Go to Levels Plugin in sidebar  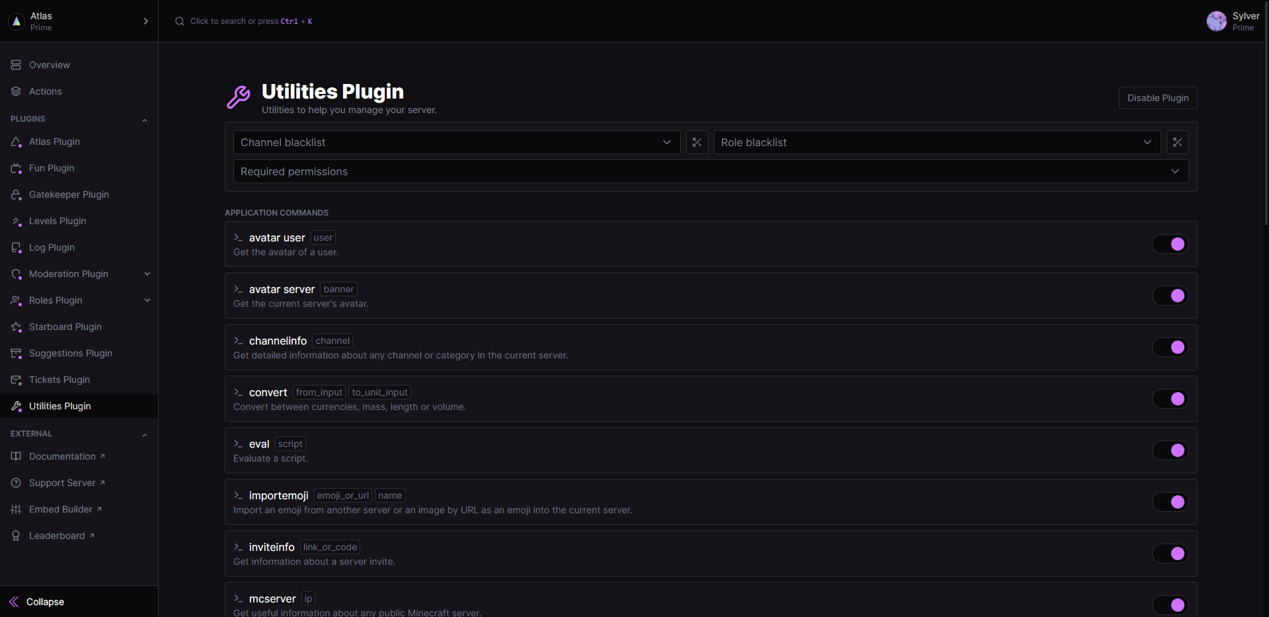point(58,221)
